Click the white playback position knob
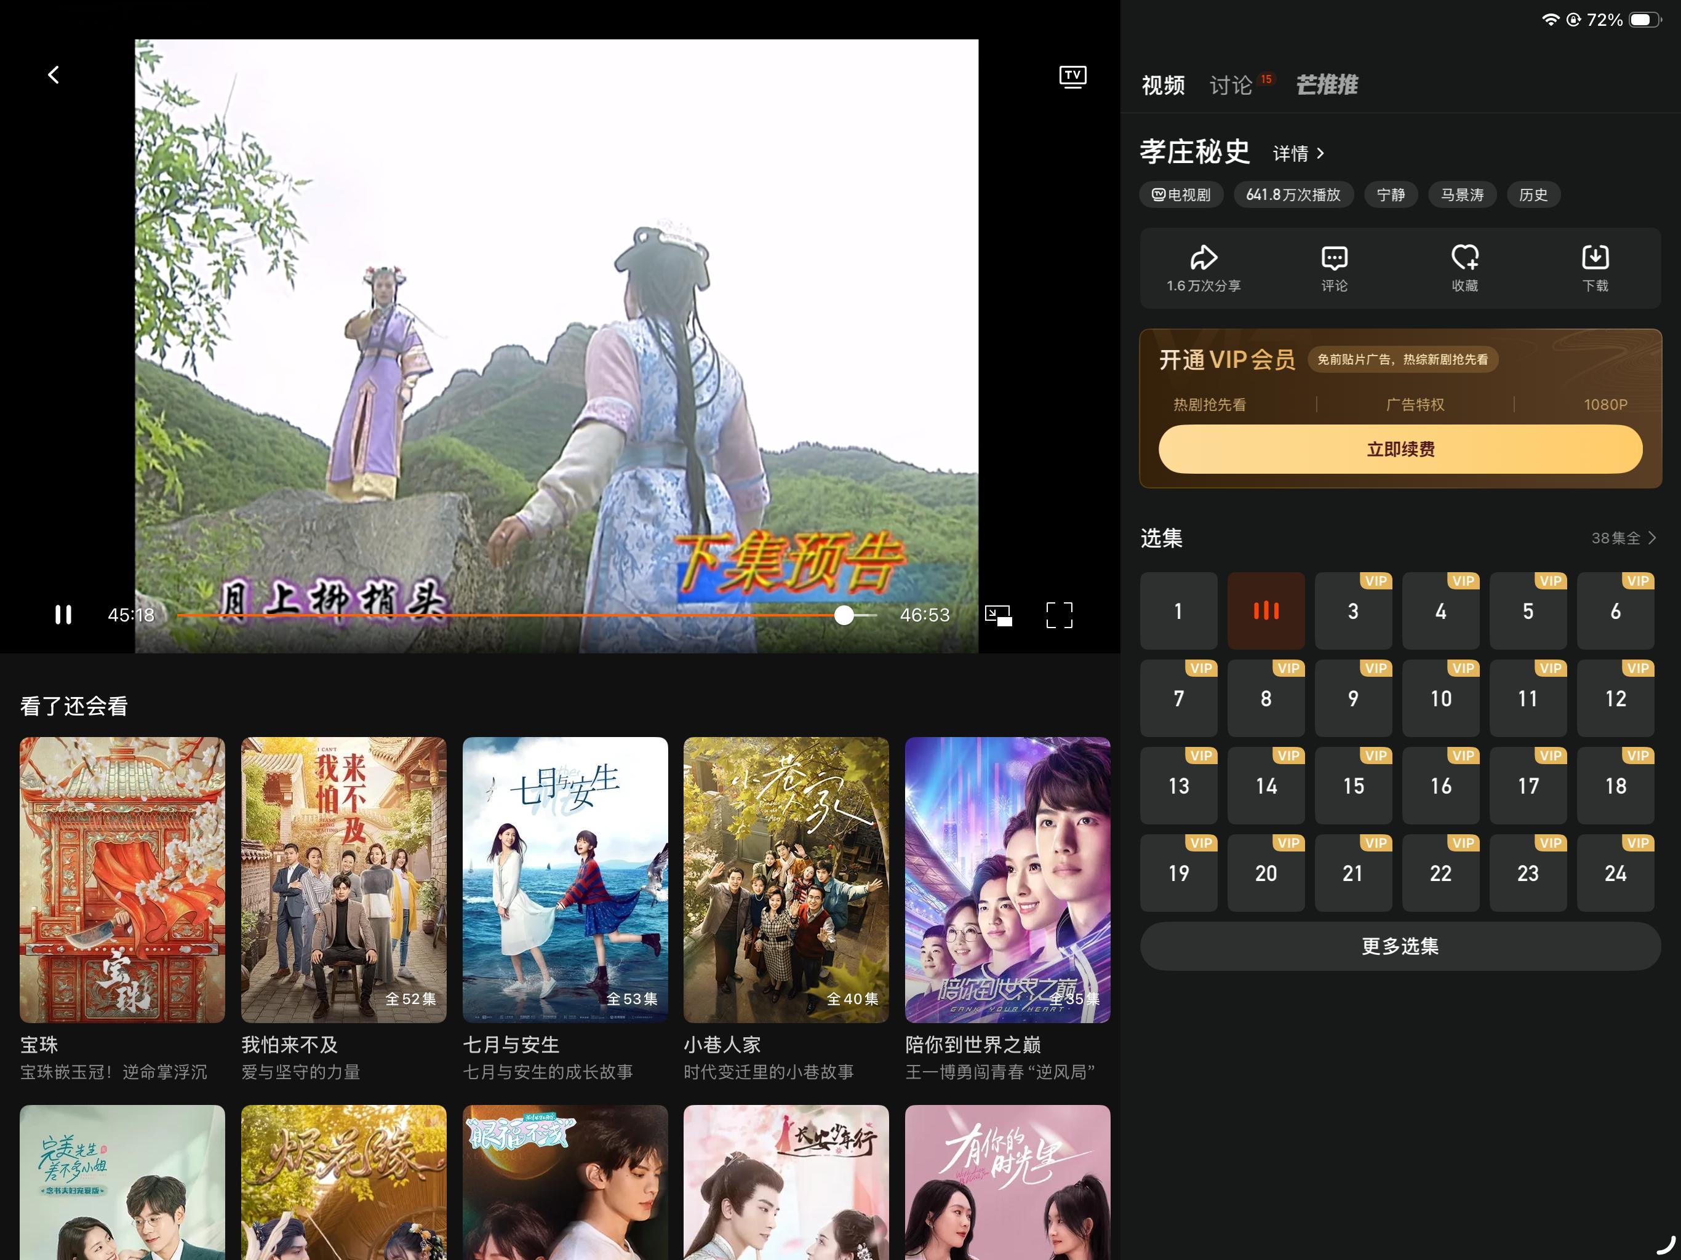The image size is (1681, 1260). coord(844,615)
